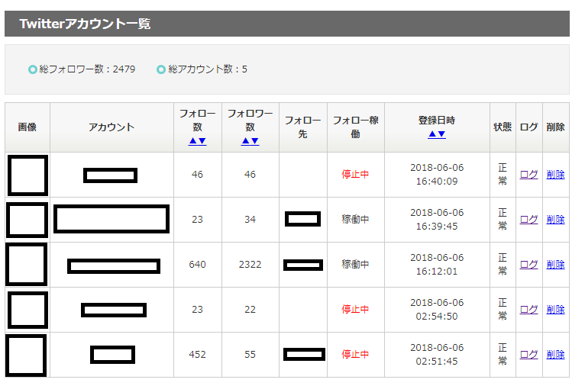Viewport: 585px width, 386px height.
Task: Click the フォロー稼働 column header
Action: click(x=355, y=127)
